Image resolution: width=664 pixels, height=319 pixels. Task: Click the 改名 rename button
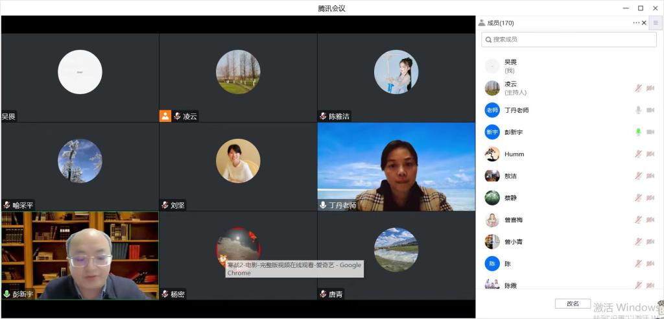pyautogui.click(x=573, y=303)
